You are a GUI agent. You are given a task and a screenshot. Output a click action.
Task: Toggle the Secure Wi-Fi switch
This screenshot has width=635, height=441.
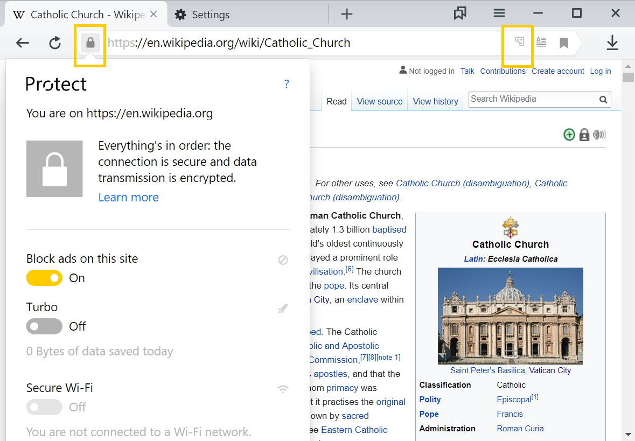pyautogui.click(x=45, y=407)
